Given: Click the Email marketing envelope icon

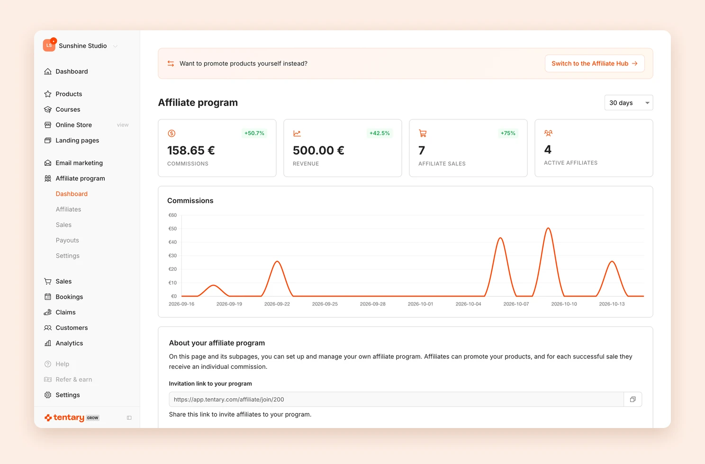Looking at the screenshot, I should (x=48, y=163).
